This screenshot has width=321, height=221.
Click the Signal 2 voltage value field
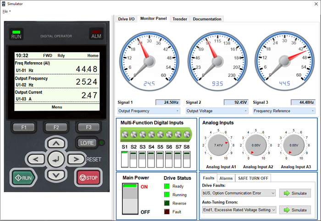tap(235, 102)
